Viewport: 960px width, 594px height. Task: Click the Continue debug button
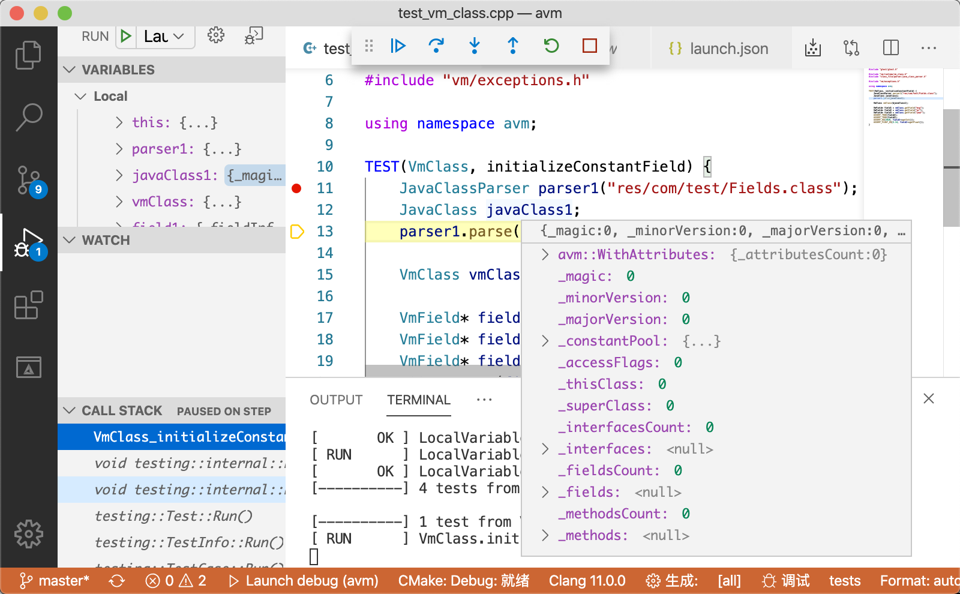pos(398,46)
